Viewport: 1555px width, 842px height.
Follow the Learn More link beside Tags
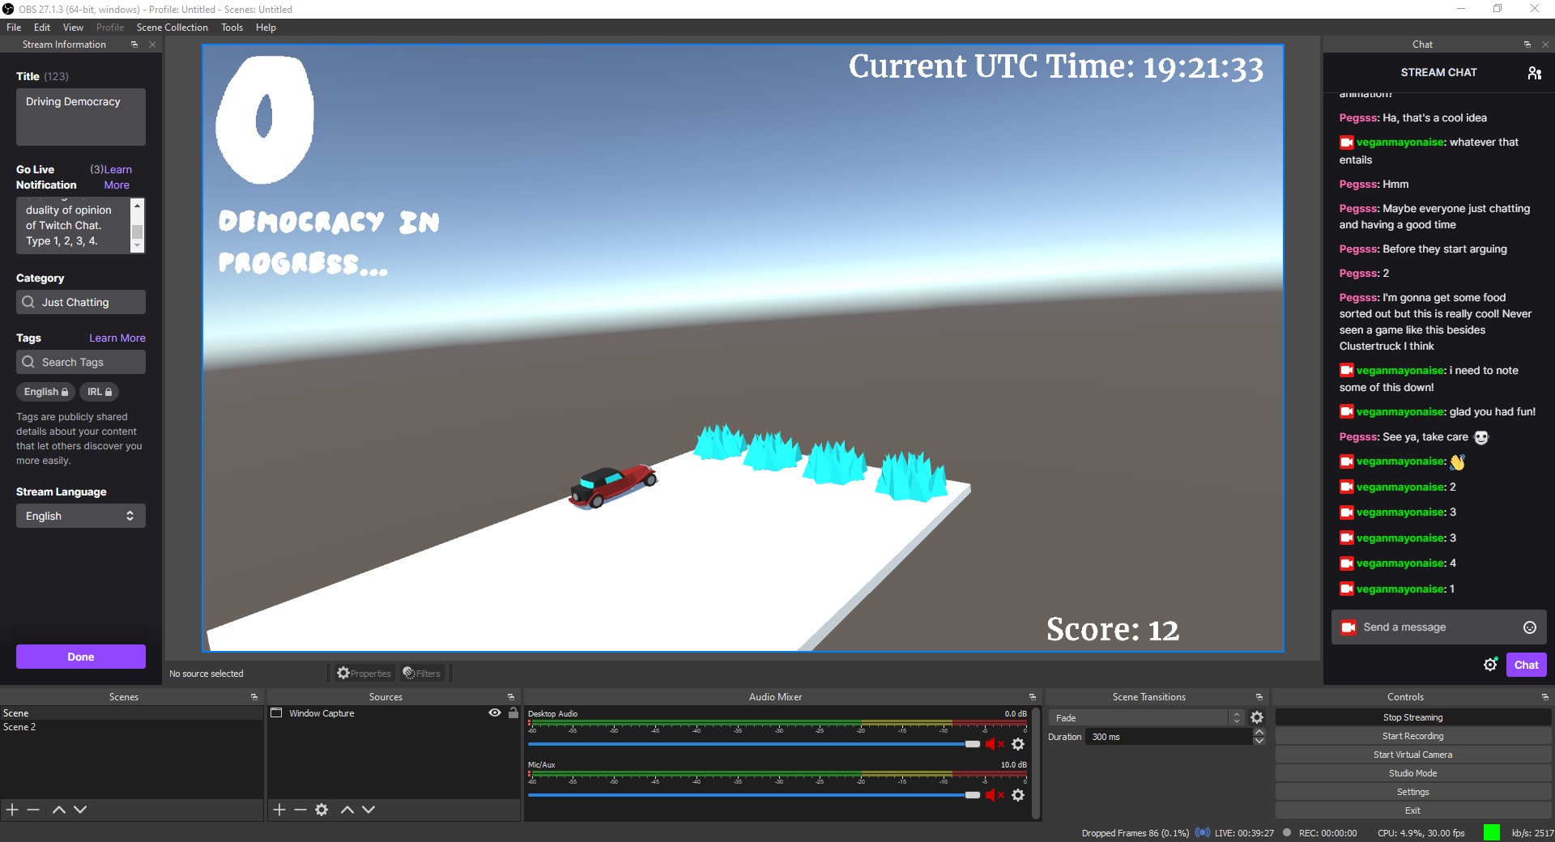pos(117,338)
